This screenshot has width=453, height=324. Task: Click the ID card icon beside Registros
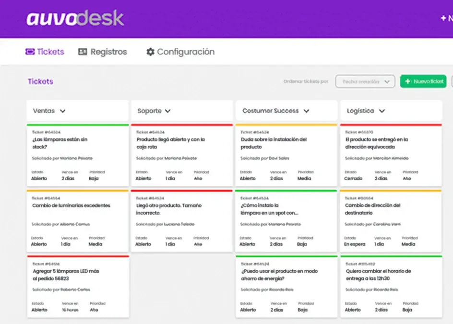pos(83,52)
